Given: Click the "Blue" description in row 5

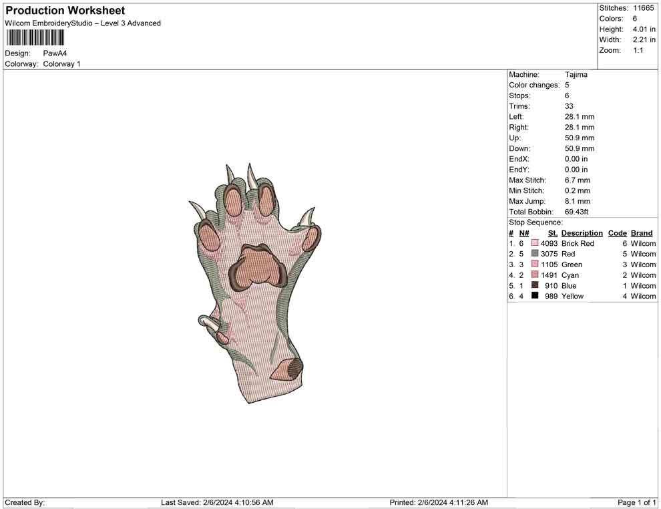Looking at the screenshot, I should coord(569,285).
